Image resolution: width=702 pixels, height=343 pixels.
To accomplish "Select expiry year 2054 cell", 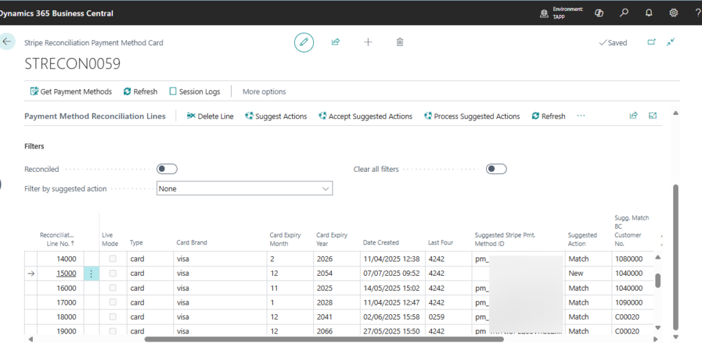I will pos(337,273).
